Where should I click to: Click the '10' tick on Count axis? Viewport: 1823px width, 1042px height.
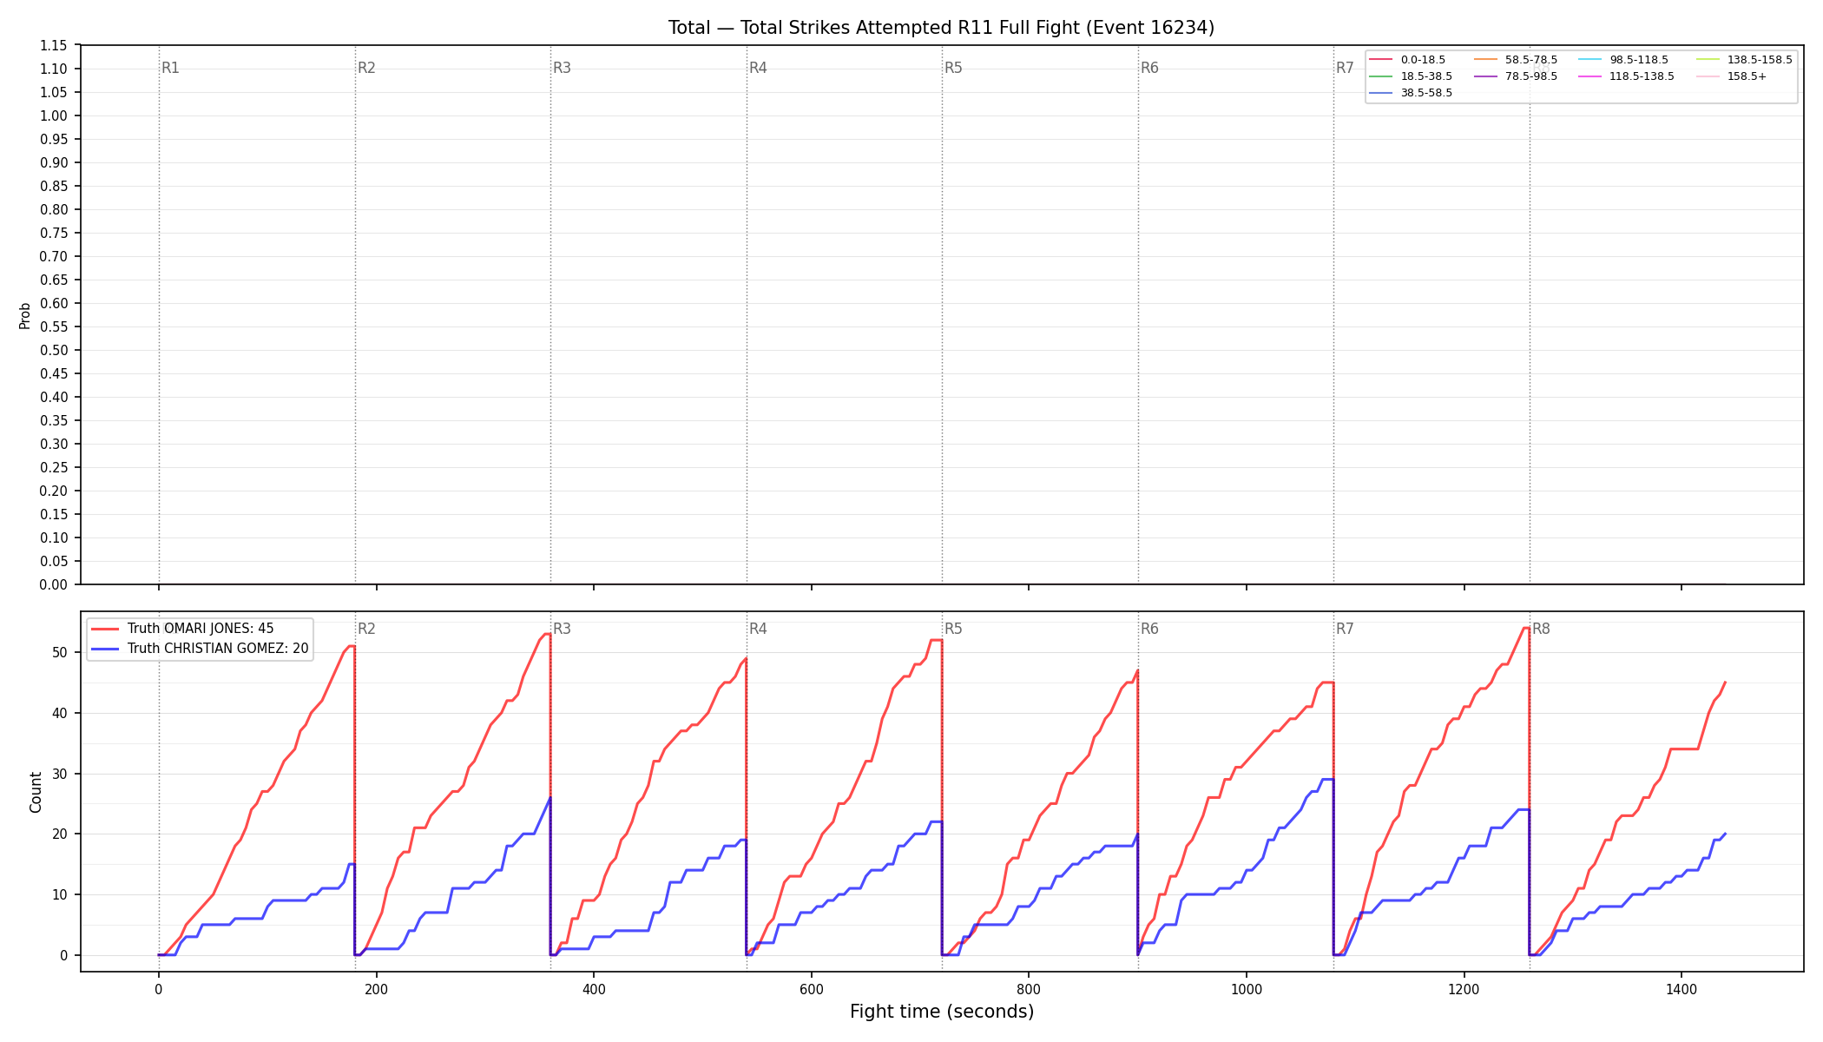point(61,895)
